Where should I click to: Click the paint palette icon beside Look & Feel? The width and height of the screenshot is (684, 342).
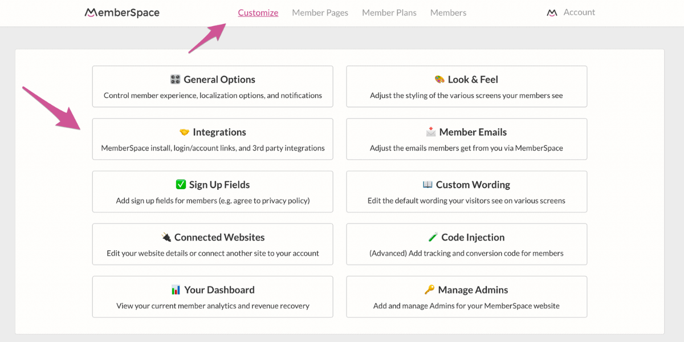click(439, 79)
